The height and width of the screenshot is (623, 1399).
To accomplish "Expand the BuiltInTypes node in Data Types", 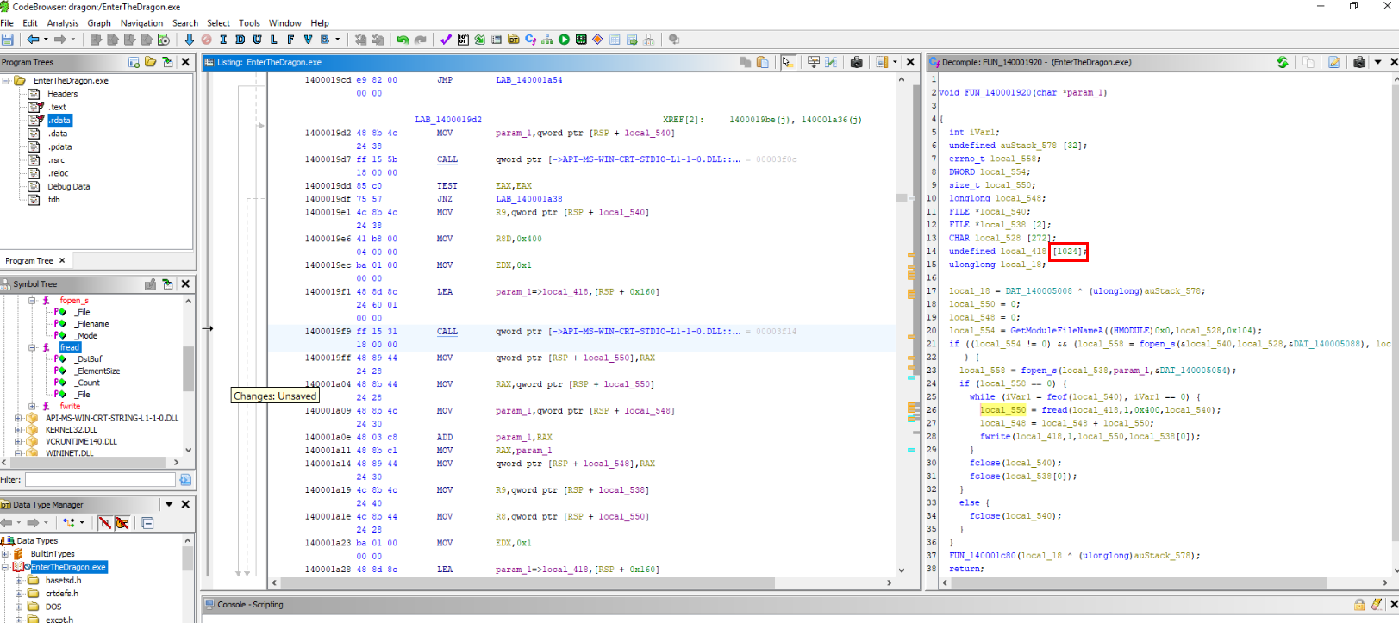I will [x=5, y=554].
